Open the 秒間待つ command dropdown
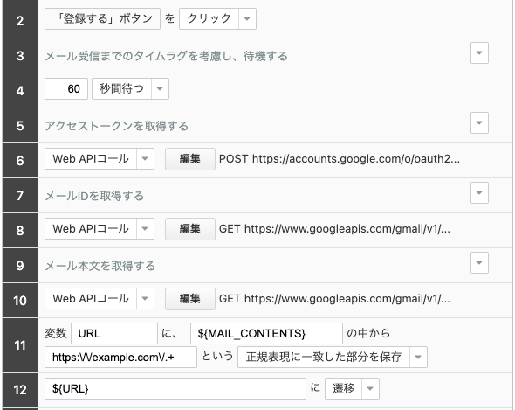 point(160,88)
